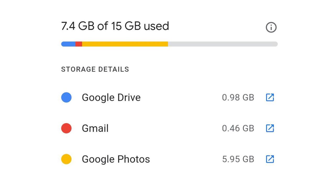The width and height of the screenshot is (314, 176).
Task: Open Google Photos via its external link icon
Action: pyautogui.click(x=270, y=159)
